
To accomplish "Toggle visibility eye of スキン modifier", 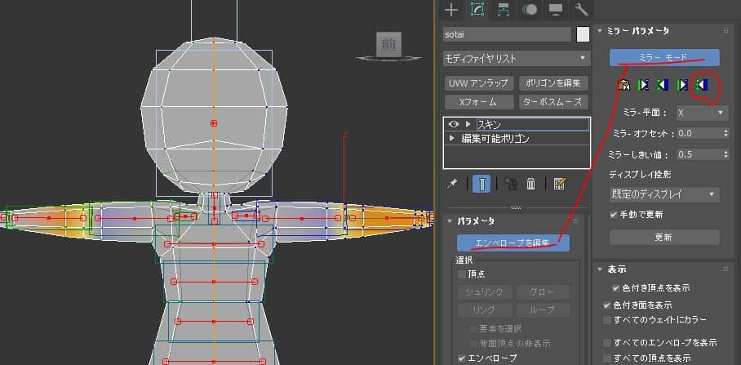I will pos(454,124).
